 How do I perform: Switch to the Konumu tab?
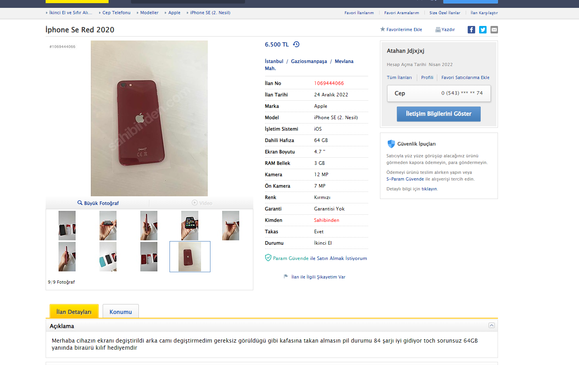tap(121, 312)
